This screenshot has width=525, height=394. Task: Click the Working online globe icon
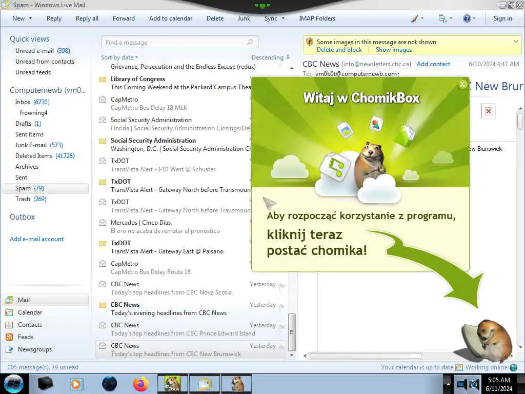click(513, 367)
